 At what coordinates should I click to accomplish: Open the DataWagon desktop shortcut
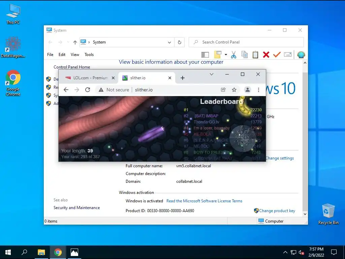click(x=13, y=47)
